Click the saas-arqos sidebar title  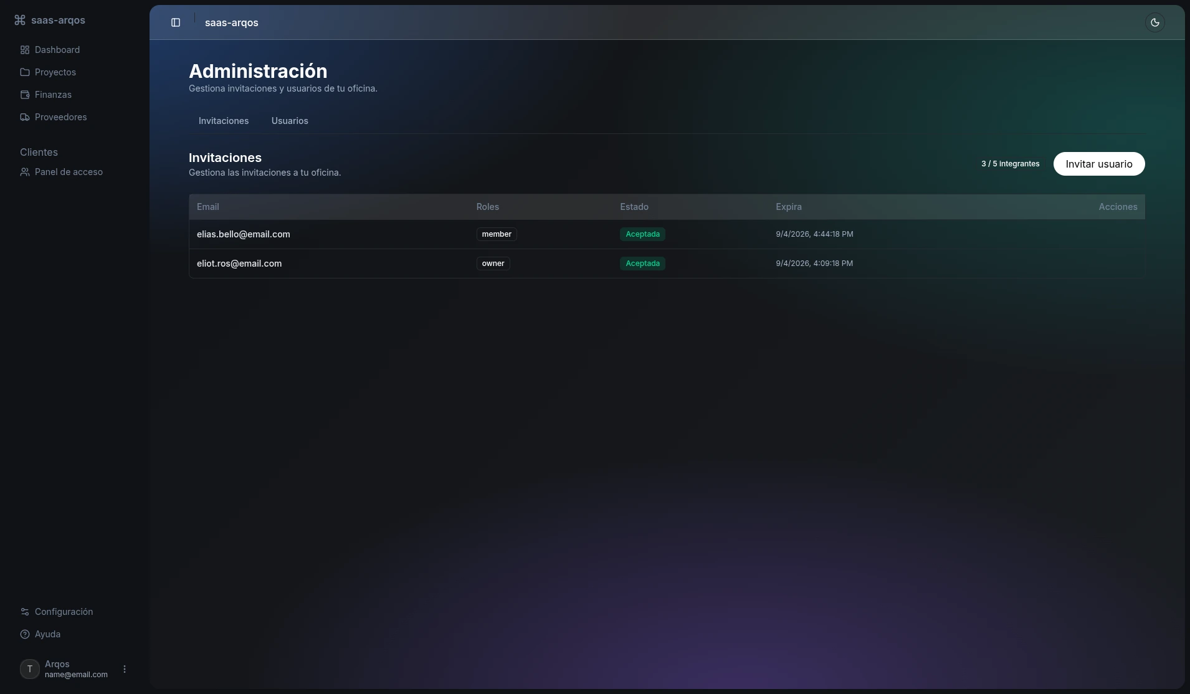58,20
